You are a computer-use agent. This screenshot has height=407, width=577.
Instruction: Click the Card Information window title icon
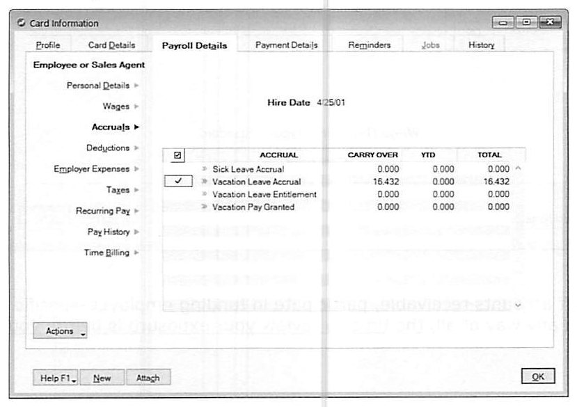[x=22, y=23]
